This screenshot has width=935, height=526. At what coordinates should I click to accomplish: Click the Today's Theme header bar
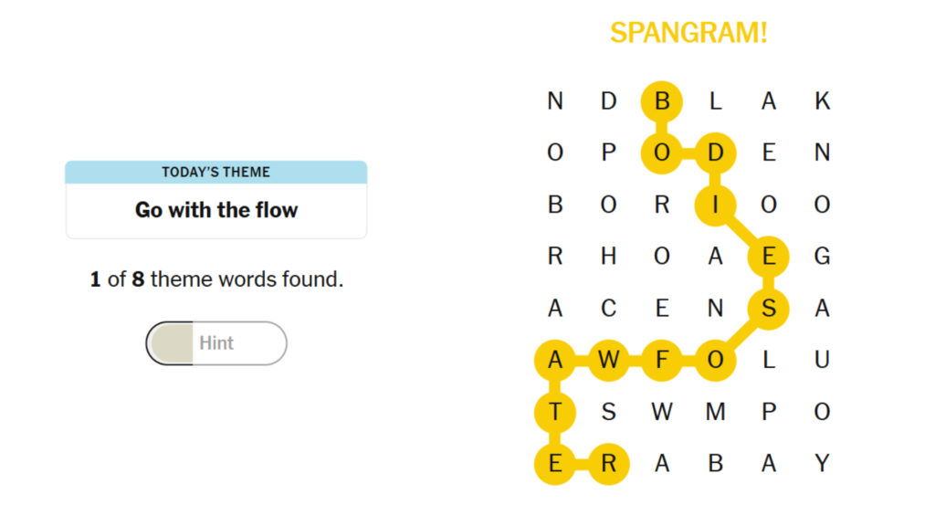tap(216, 172)
